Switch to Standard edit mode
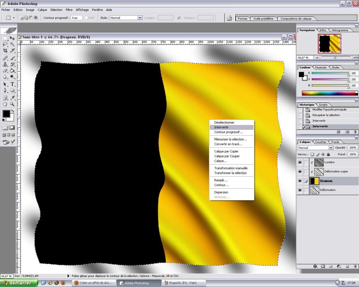 click(x=5, y=128)
